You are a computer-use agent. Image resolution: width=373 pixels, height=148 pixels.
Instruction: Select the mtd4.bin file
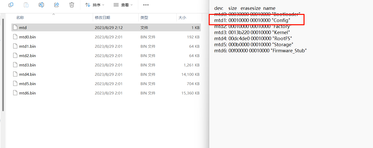click(x=106, y=74)
